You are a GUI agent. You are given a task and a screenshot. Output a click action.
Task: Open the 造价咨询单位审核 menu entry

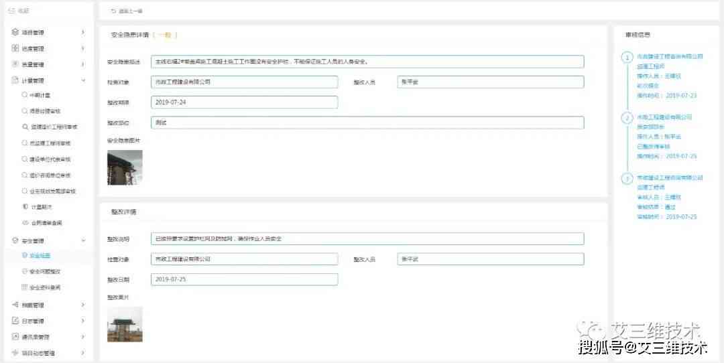tap(48, 175)
